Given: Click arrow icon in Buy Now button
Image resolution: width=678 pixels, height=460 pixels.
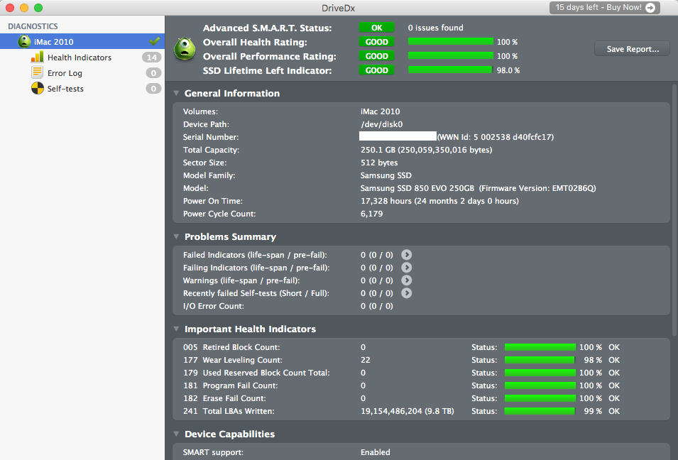Looking at the screenshot, I should pyautogui.click(x=650, y=7).
